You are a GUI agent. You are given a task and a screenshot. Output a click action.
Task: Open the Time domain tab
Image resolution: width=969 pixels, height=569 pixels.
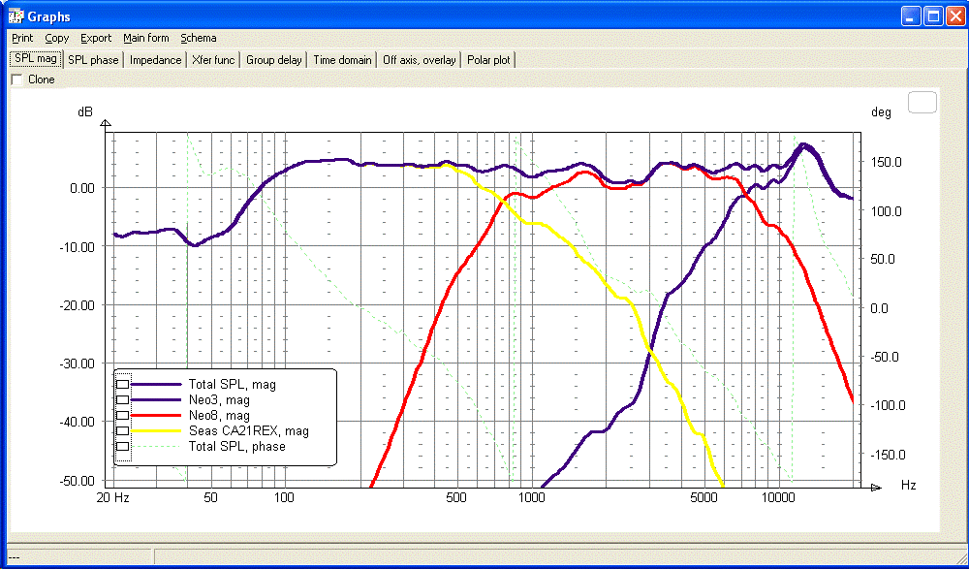tap(342, 60)
